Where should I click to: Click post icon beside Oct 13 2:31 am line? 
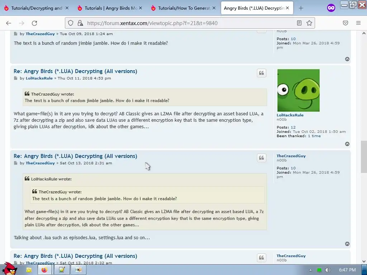click(x=16, y=163)
